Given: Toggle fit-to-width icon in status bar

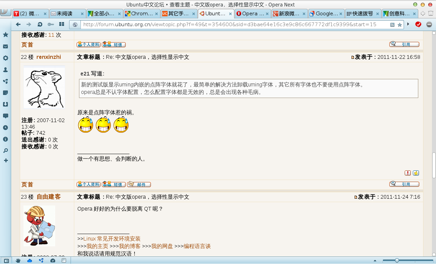Looking at the screenshot, I should [64, 261].
